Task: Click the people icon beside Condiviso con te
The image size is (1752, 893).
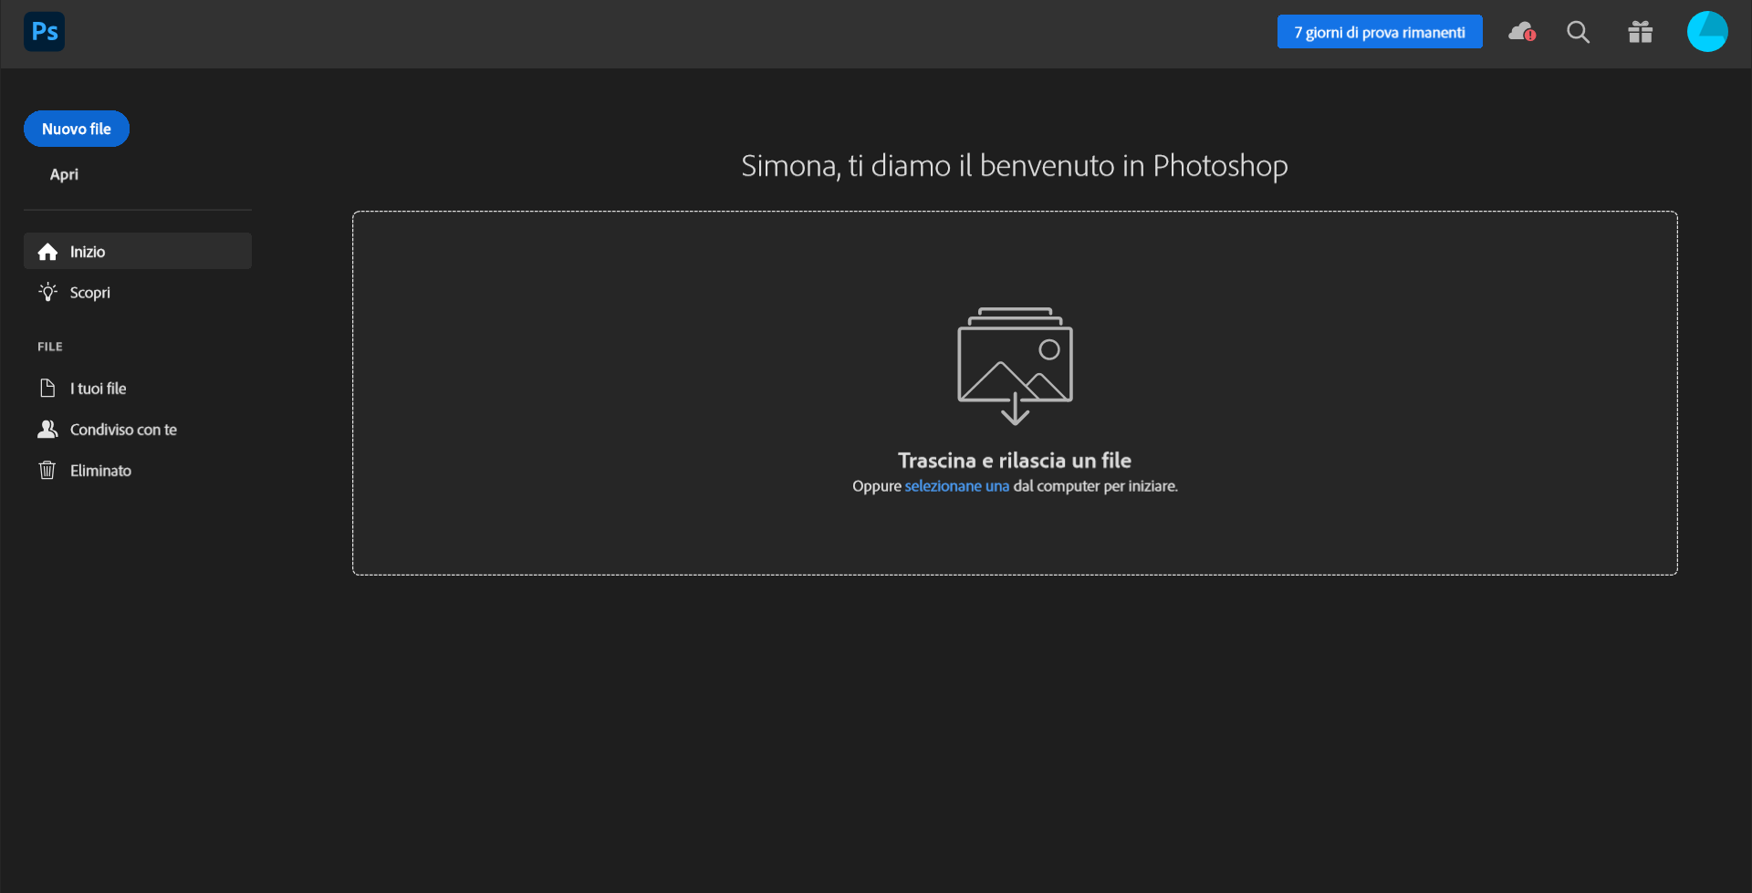Action: 47,429
